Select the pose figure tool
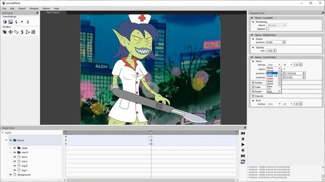This screenshot has width=325, height=182. click(22, 32)
